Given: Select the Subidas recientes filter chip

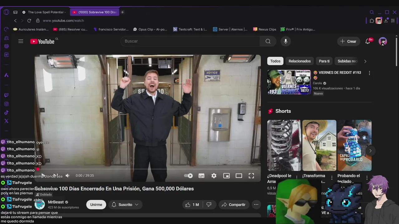Looking at the screenshot, I should click(347, 61).
